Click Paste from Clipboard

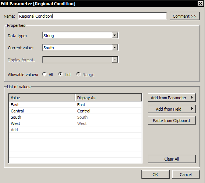click(x=172, y=120)
